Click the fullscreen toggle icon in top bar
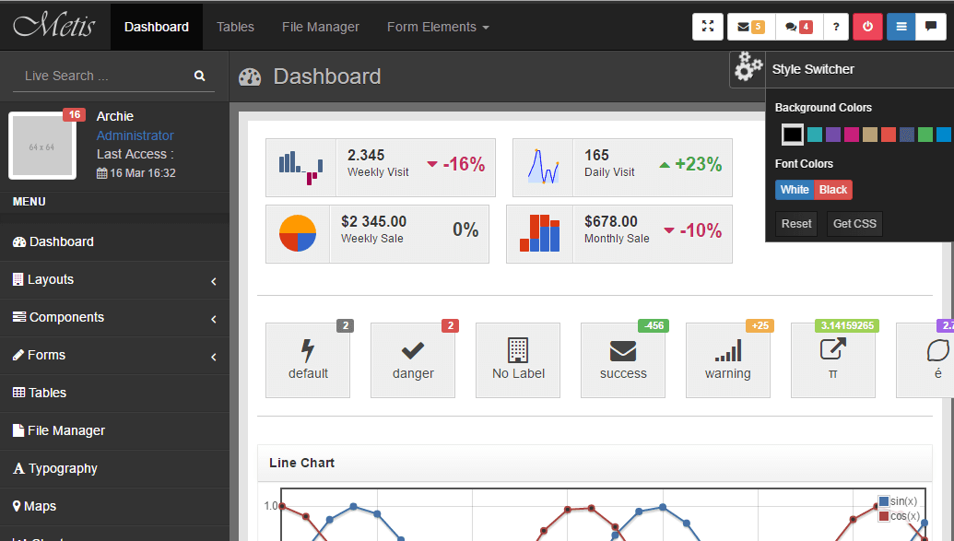954x541 pixels. (x=708, y=27)
